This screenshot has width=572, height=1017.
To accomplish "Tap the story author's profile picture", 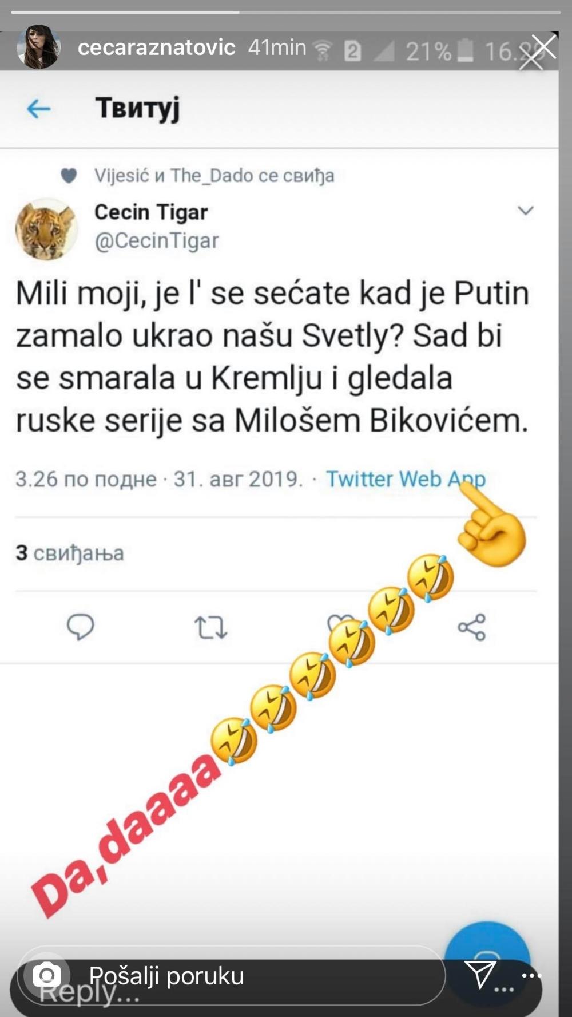I will 38,48.
